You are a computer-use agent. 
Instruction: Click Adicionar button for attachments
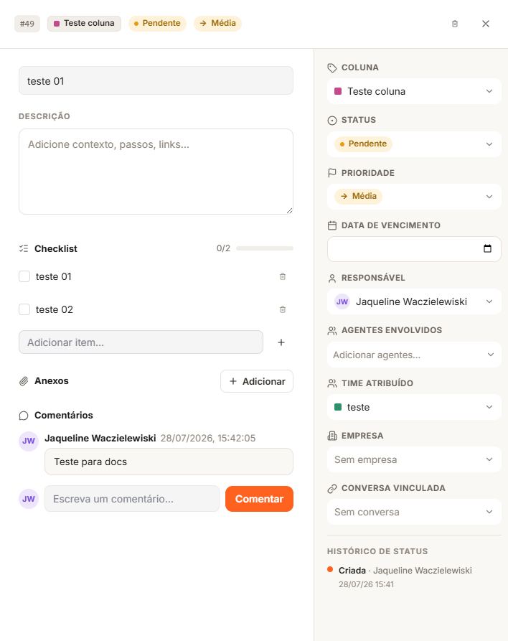(257, 381)
